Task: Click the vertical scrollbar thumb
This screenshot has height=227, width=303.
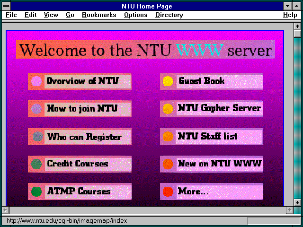Action: pyautogui.click(x=297, y=34)
